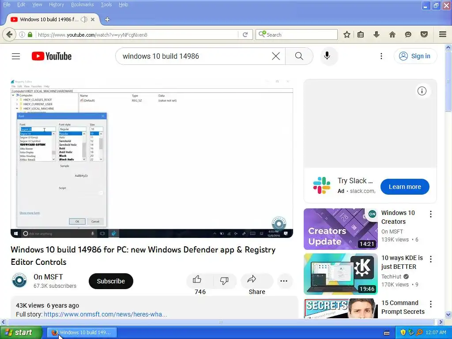The image size is (452, 339).
Task: Open the Tools menu
Action: [106, 4]
